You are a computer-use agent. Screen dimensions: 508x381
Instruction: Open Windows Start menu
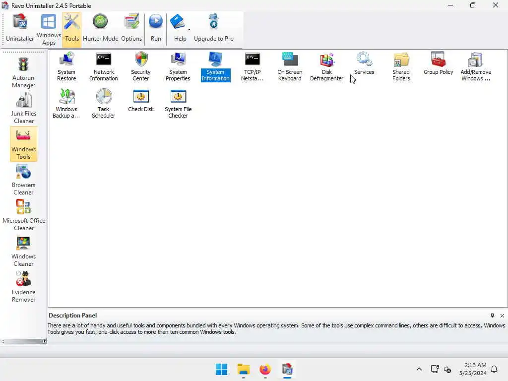pyautogui.click(x=222, y=369)
